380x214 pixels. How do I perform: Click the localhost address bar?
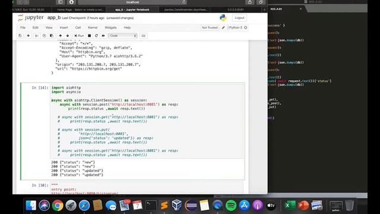point(132,2)
